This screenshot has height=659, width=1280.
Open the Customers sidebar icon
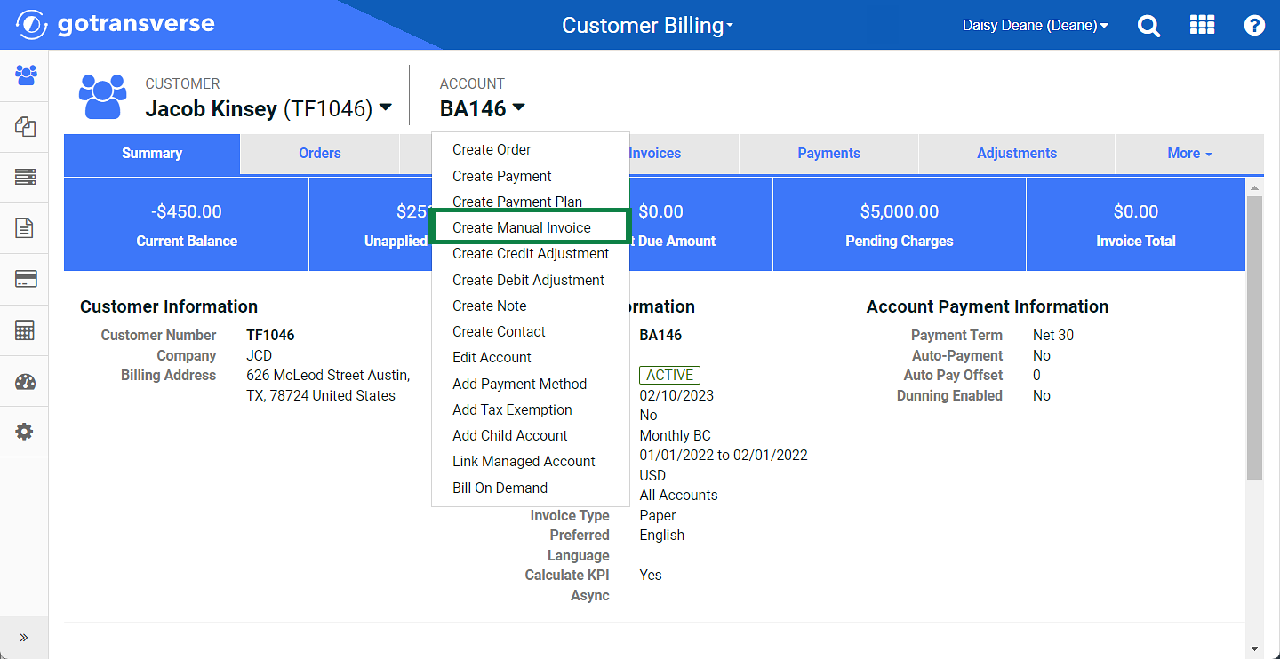25,75
